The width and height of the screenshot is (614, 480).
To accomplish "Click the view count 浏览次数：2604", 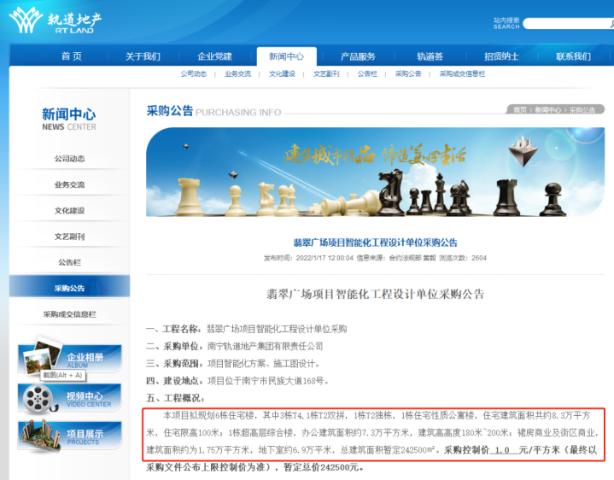I will (x=463, y=258).
